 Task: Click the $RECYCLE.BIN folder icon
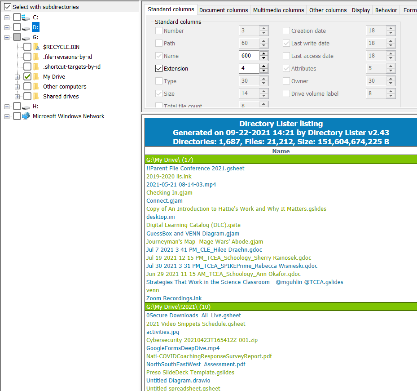[36, 47]
